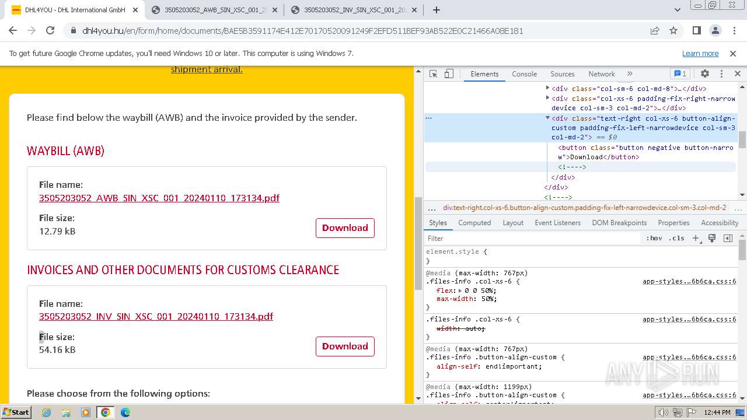Viewport: 747px width, 420px height.
Task: Open the Chrome profile avatar menu
Action: pyautogui.click(x=715, y=31)
